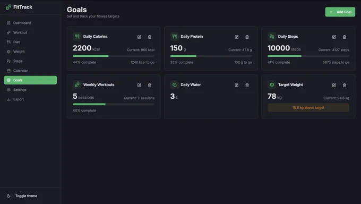Click the '41% complete' label
This screenshot has width=361, height=204.
279,62
